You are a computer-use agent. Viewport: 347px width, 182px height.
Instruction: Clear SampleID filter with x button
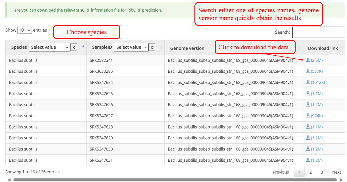point(152,47)
